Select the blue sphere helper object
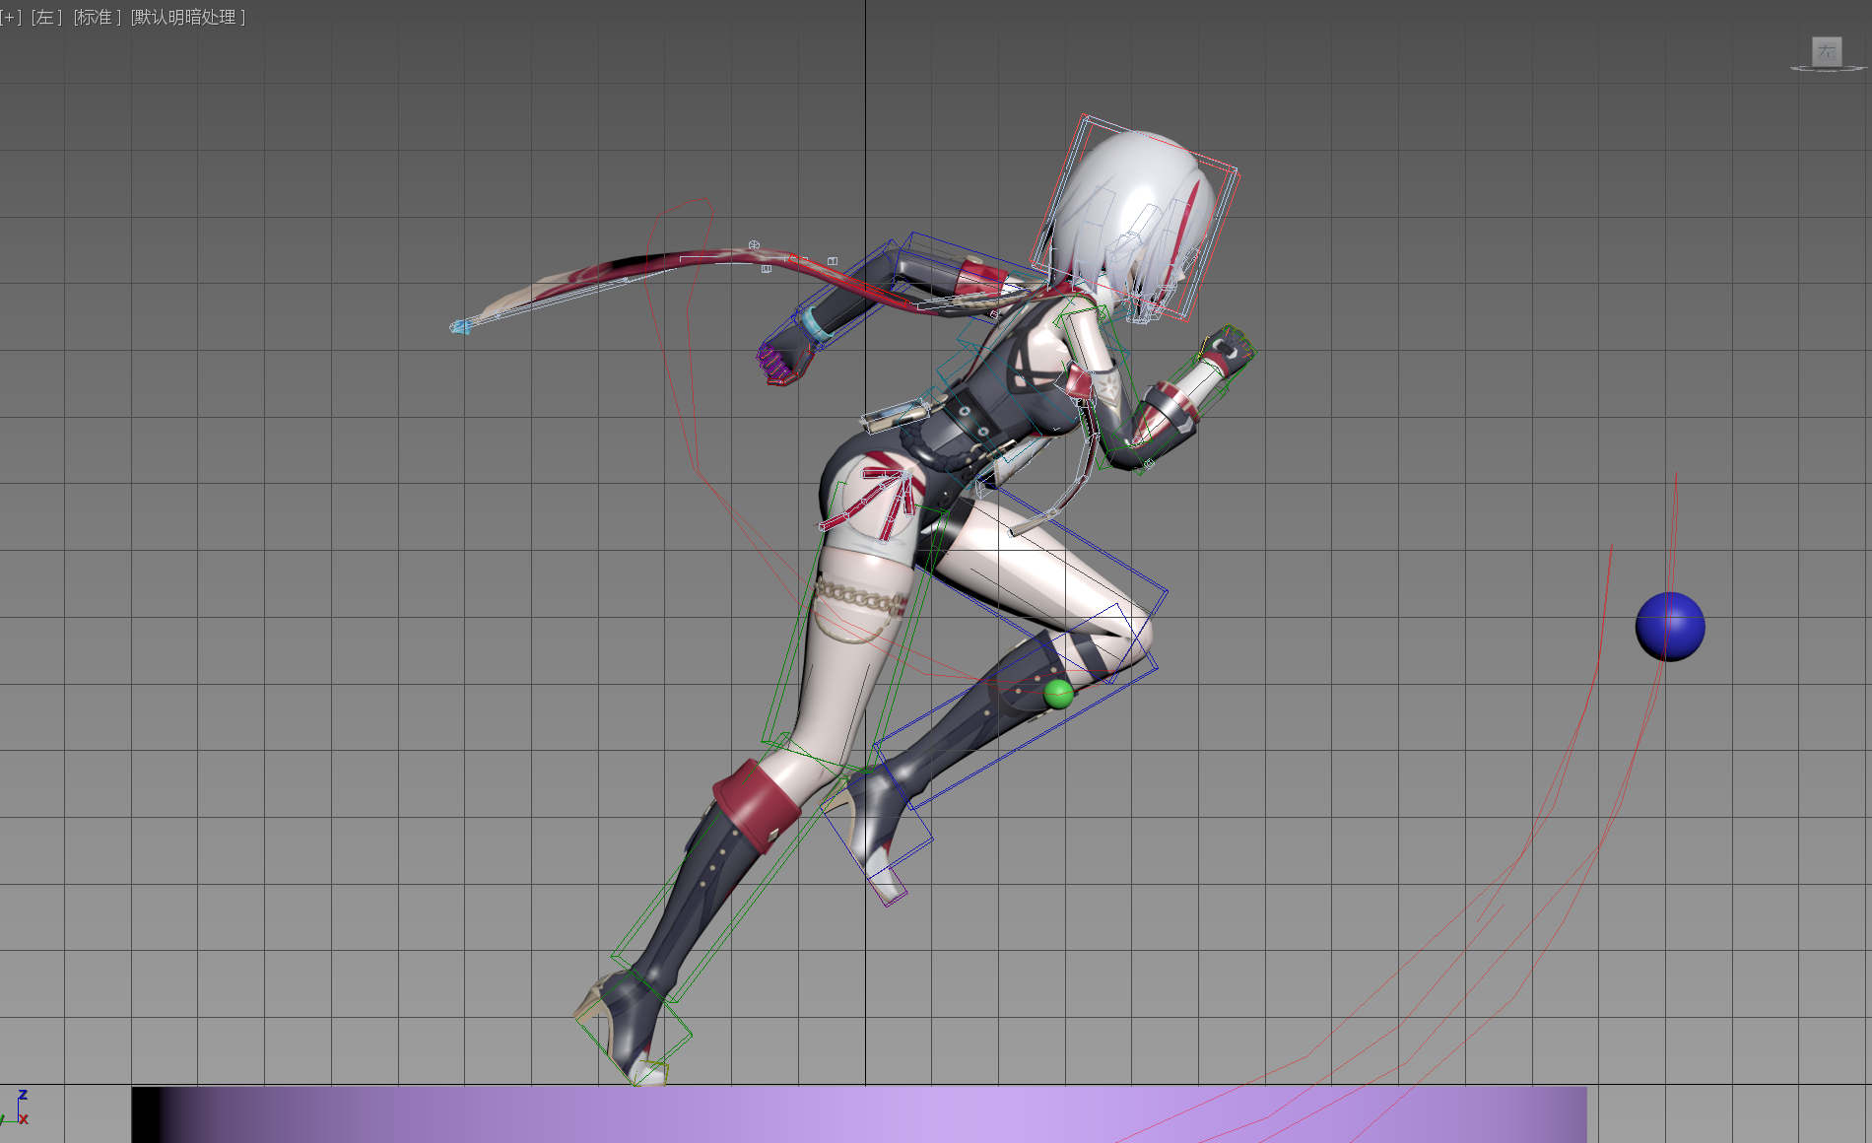This screenshot has width=1872, height=1143. [x=1670, y=627]
